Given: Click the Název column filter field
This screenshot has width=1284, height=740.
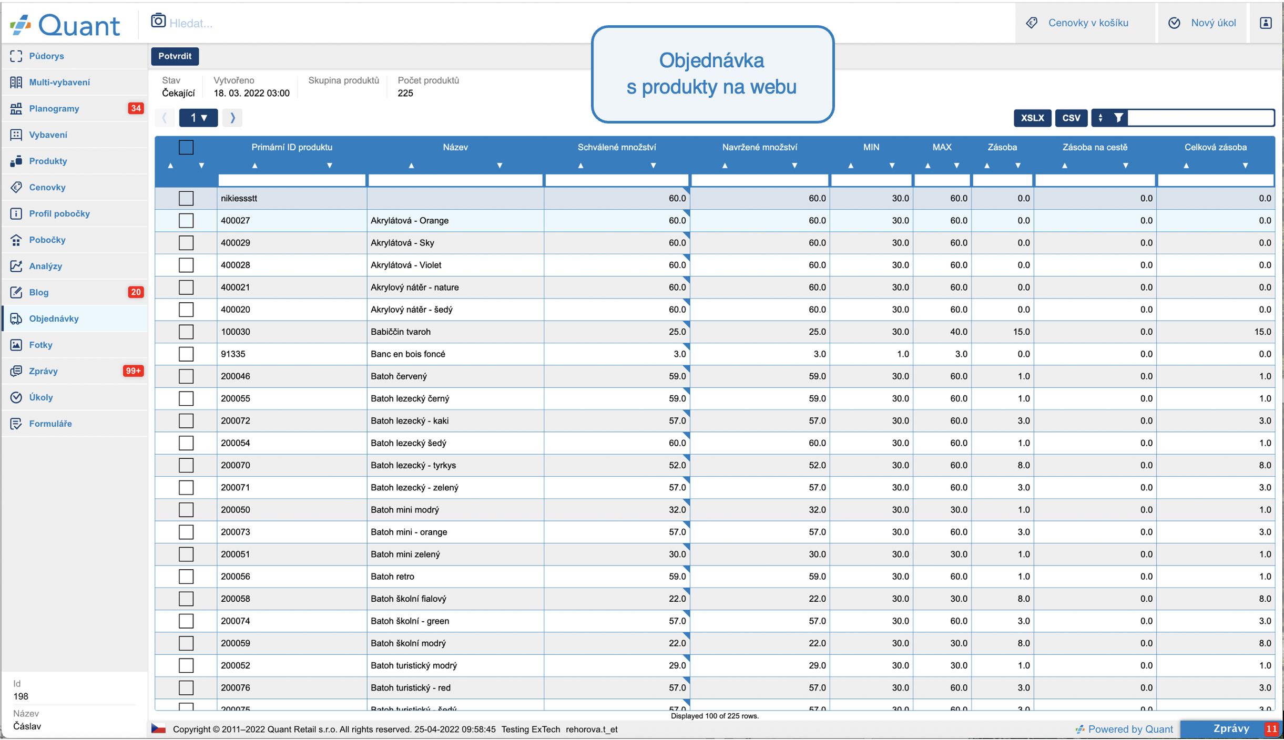Looking at the screenshot, I should pos(455,180).
